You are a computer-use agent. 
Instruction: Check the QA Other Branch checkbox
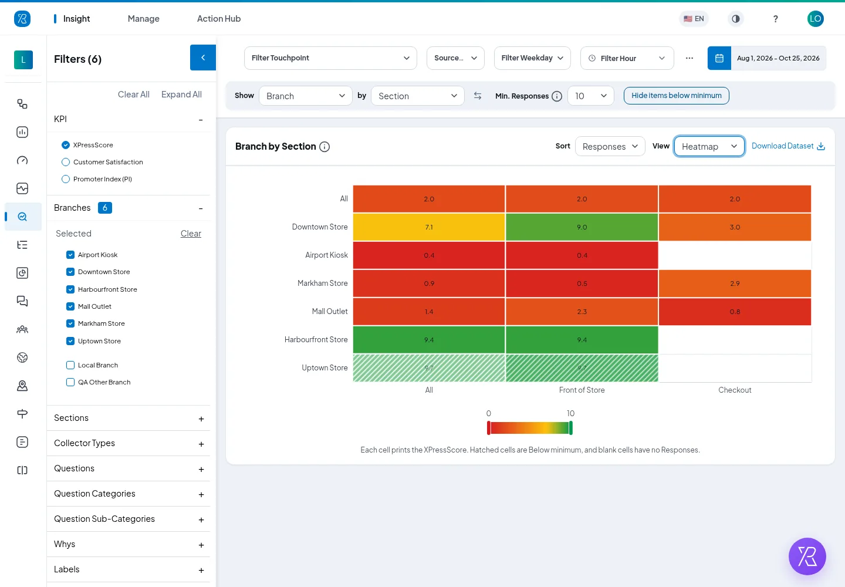70,382
